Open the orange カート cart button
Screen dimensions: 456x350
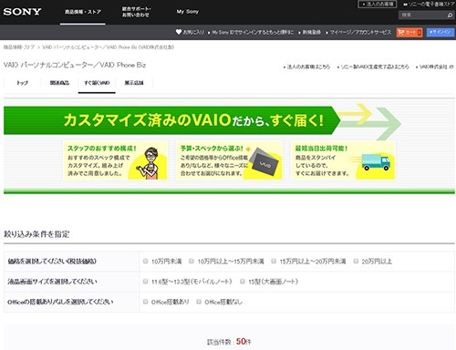(409, 32)
